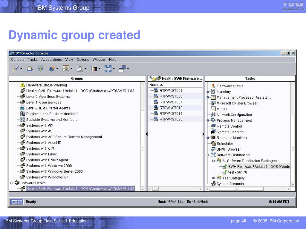306x229 pixels.
Task: Select RTPWKST013 in the systems list
Action: point(171,108)
